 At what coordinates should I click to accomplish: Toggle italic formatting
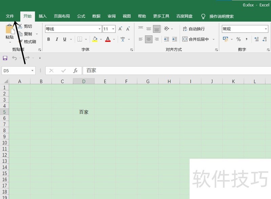click(56, 40)
